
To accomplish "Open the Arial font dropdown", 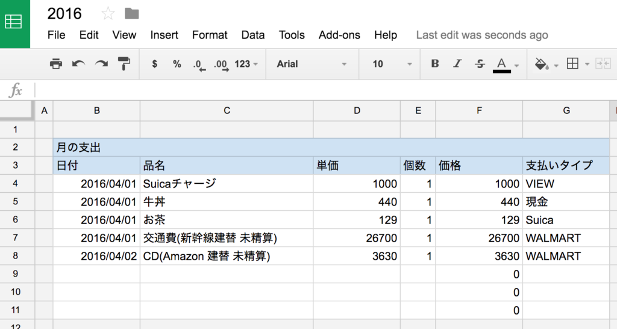I will [x=312, y=64].
